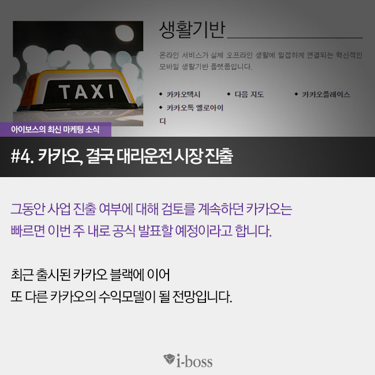Click the diamond bullet before 카카오택시
The width and height of the screenshot is (375, 375).
(x=161, y=94)
